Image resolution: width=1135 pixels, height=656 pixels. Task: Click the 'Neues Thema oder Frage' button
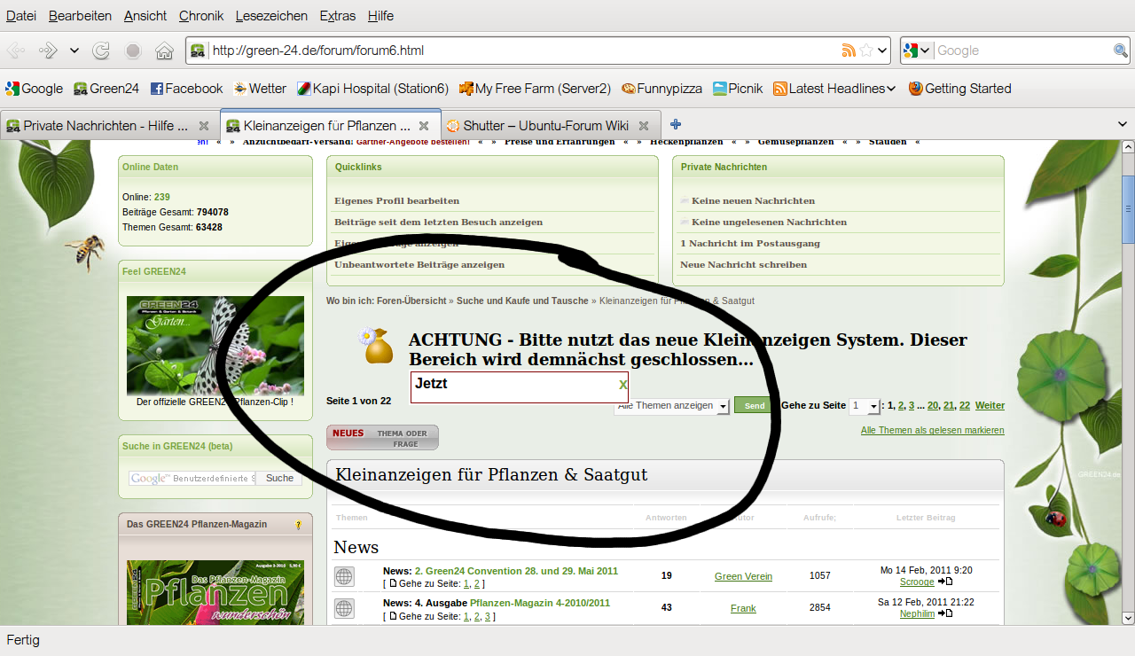[x=382, y=437]
